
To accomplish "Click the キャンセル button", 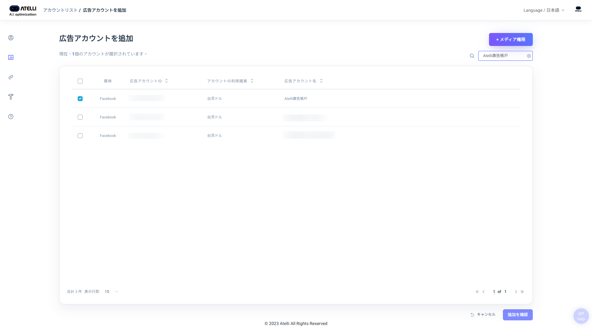I will click(x=483, y=314).
